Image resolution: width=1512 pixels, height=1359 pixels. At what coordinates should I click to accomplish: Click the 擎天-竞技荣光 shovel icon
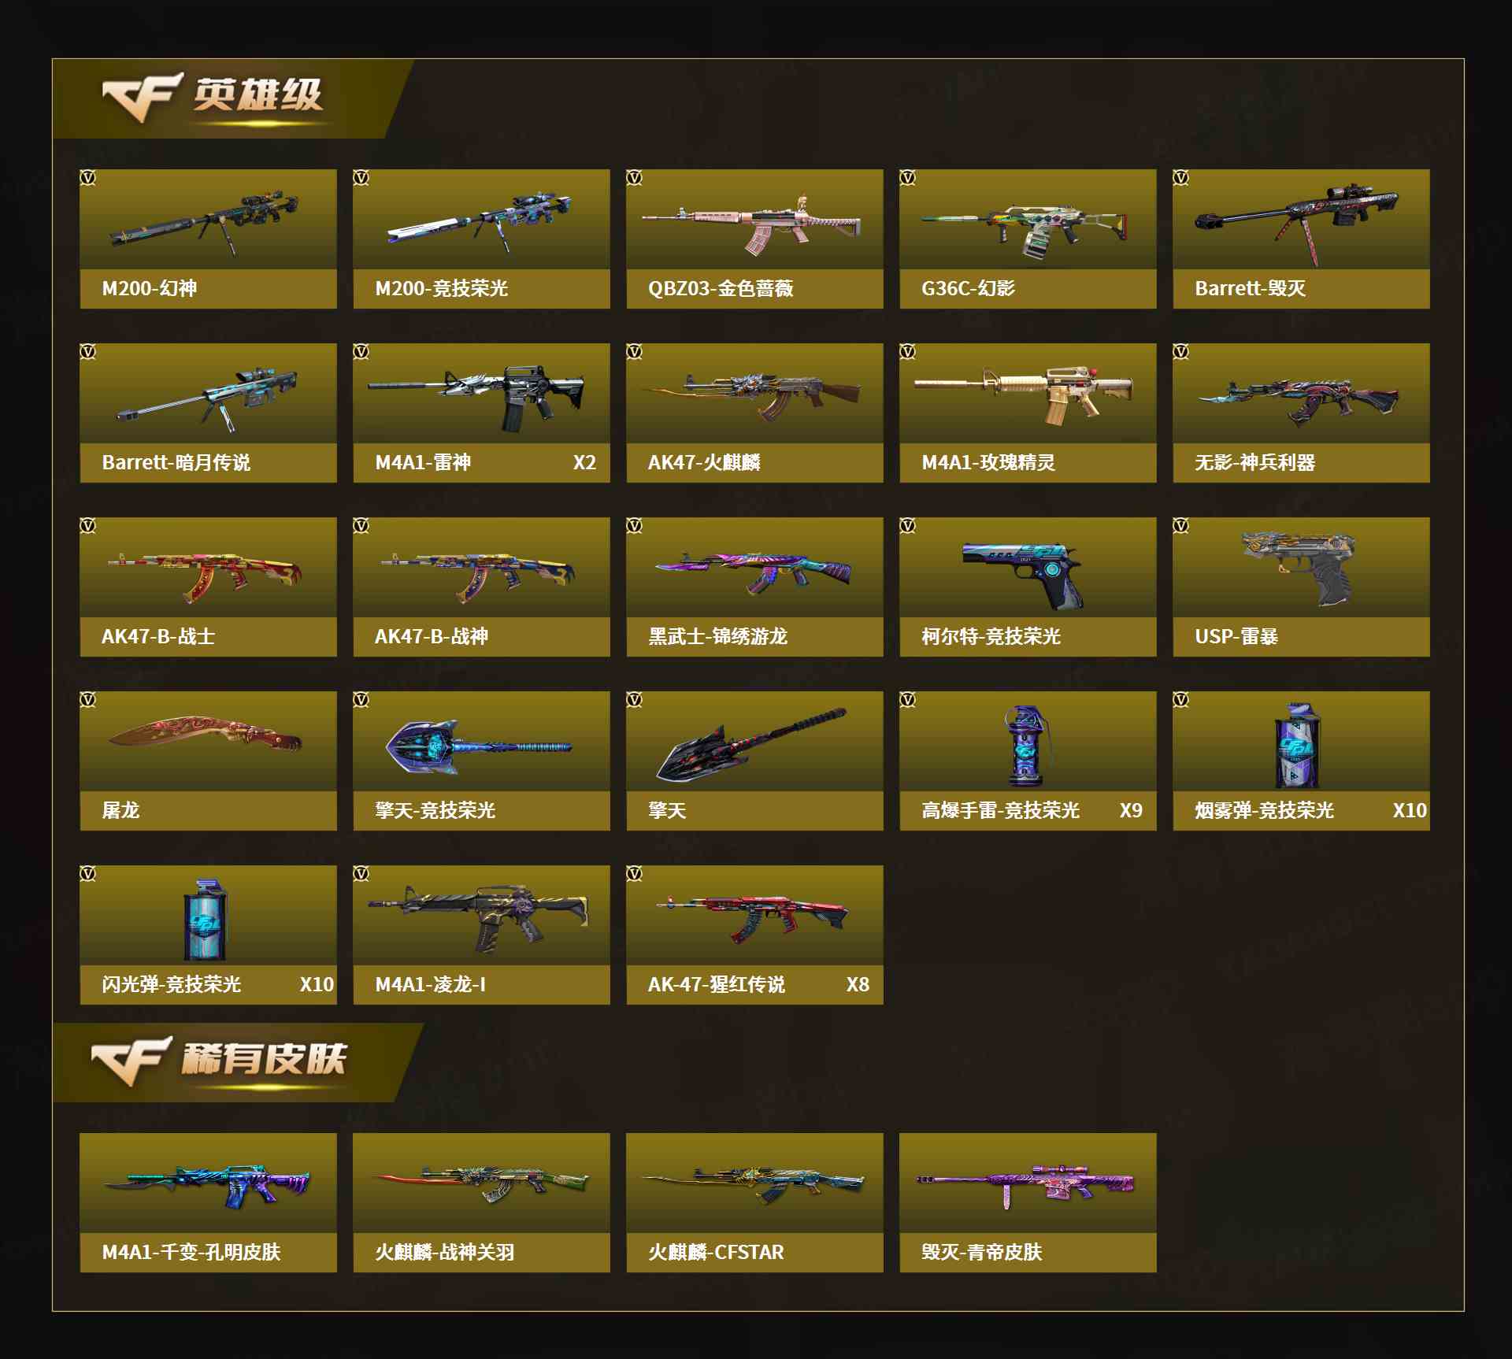coord(478,746)
